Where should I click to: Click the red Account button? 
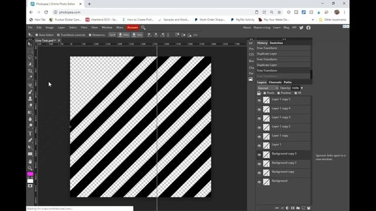coord(132,28)
